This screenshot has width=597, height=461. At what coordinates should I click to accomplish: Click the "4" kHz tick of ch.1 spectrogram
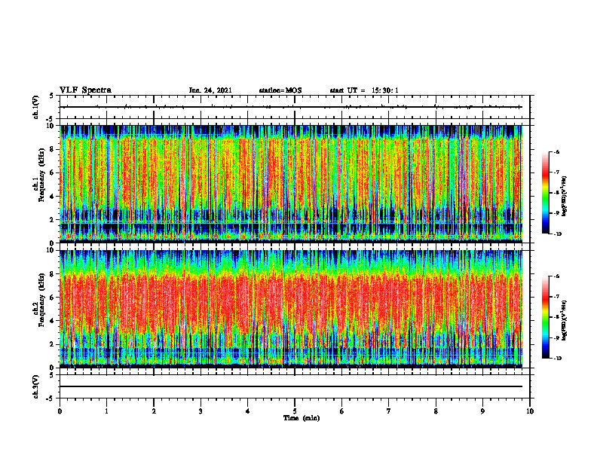[x=53, y=197]
